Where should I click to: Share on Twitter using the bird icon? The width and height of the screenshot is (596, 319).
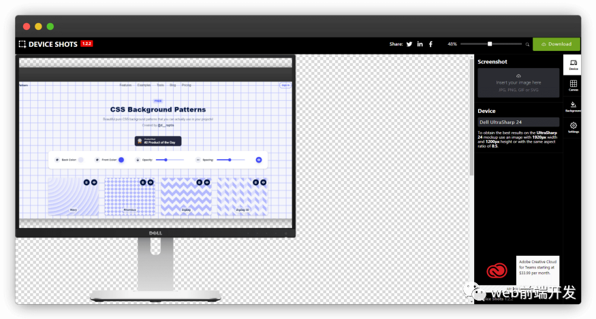pos(409,44)
